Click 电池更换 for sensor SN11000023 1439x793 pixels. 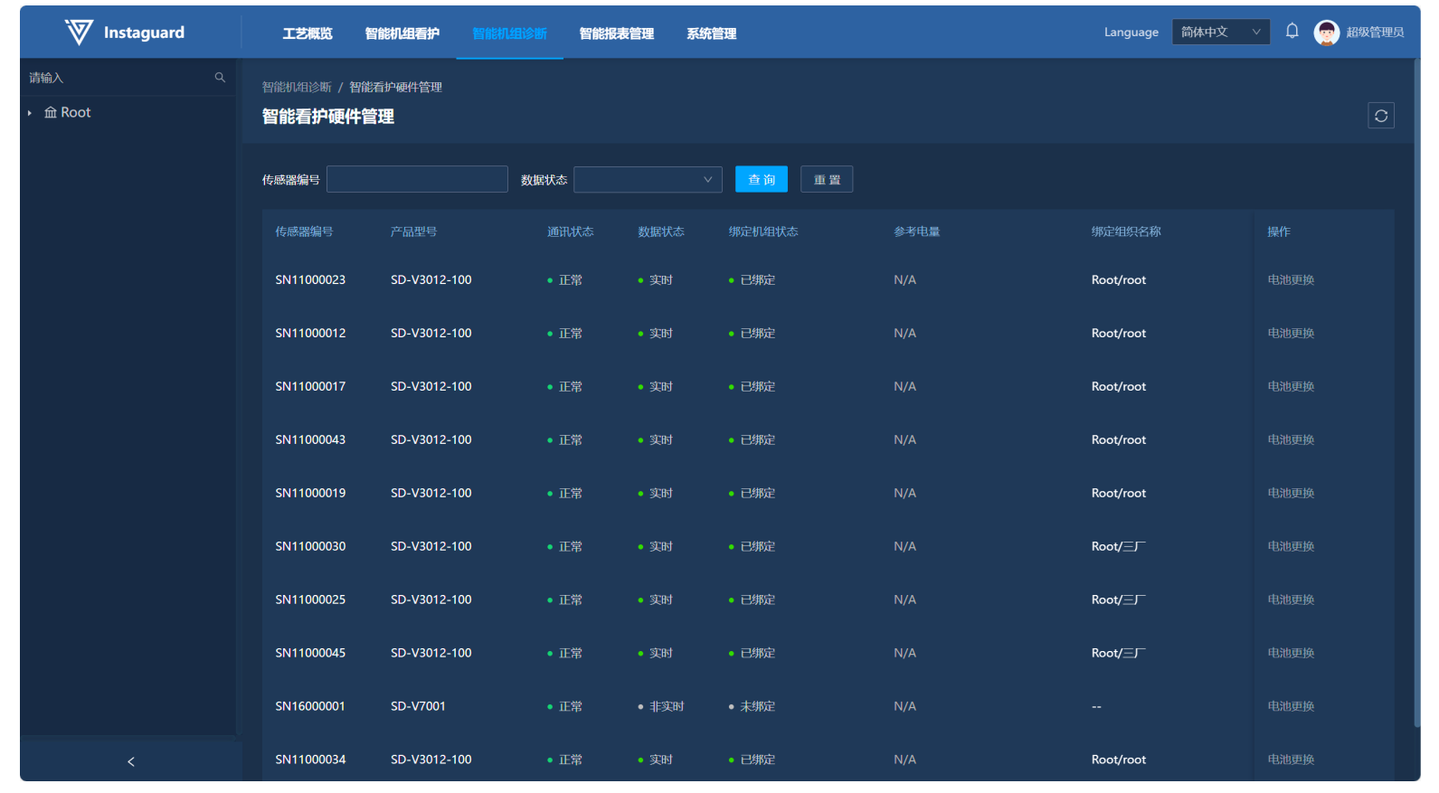point(1290,280)
